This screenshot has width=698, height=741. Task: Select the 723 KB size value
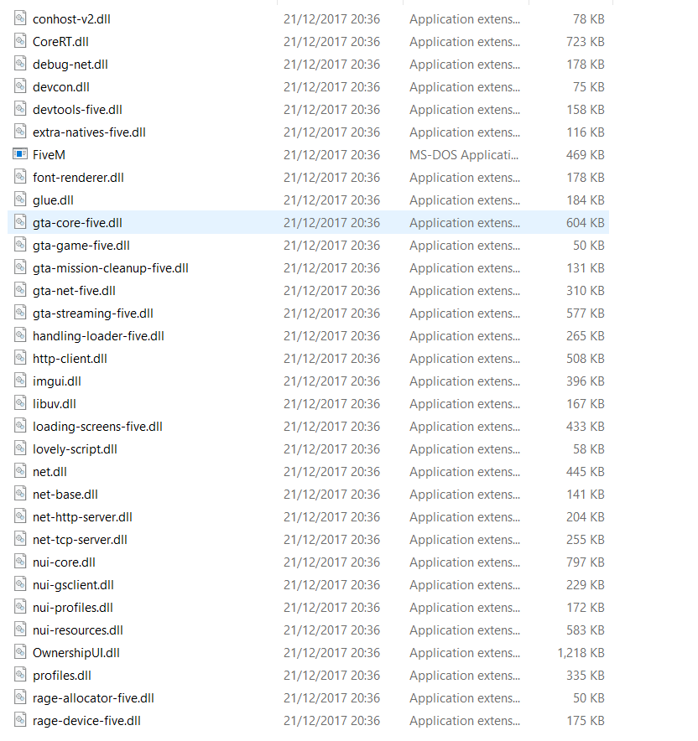click(586, 42)
